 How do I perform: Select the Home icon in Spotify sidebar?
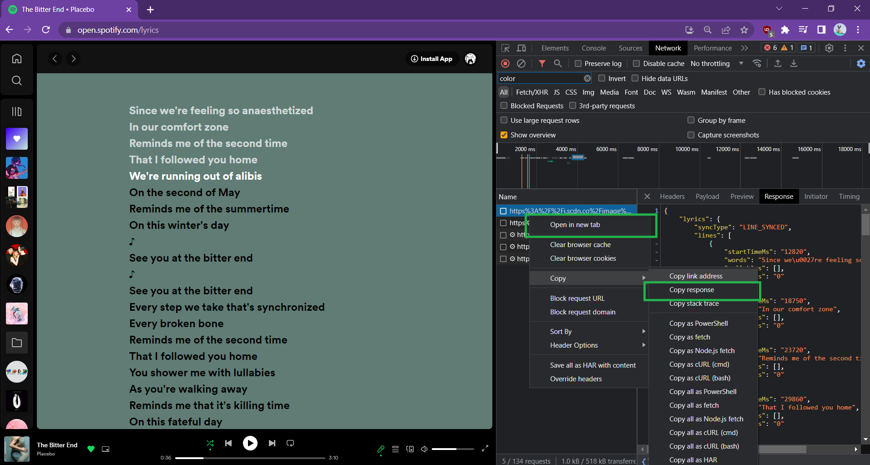[x=16, y=58]
